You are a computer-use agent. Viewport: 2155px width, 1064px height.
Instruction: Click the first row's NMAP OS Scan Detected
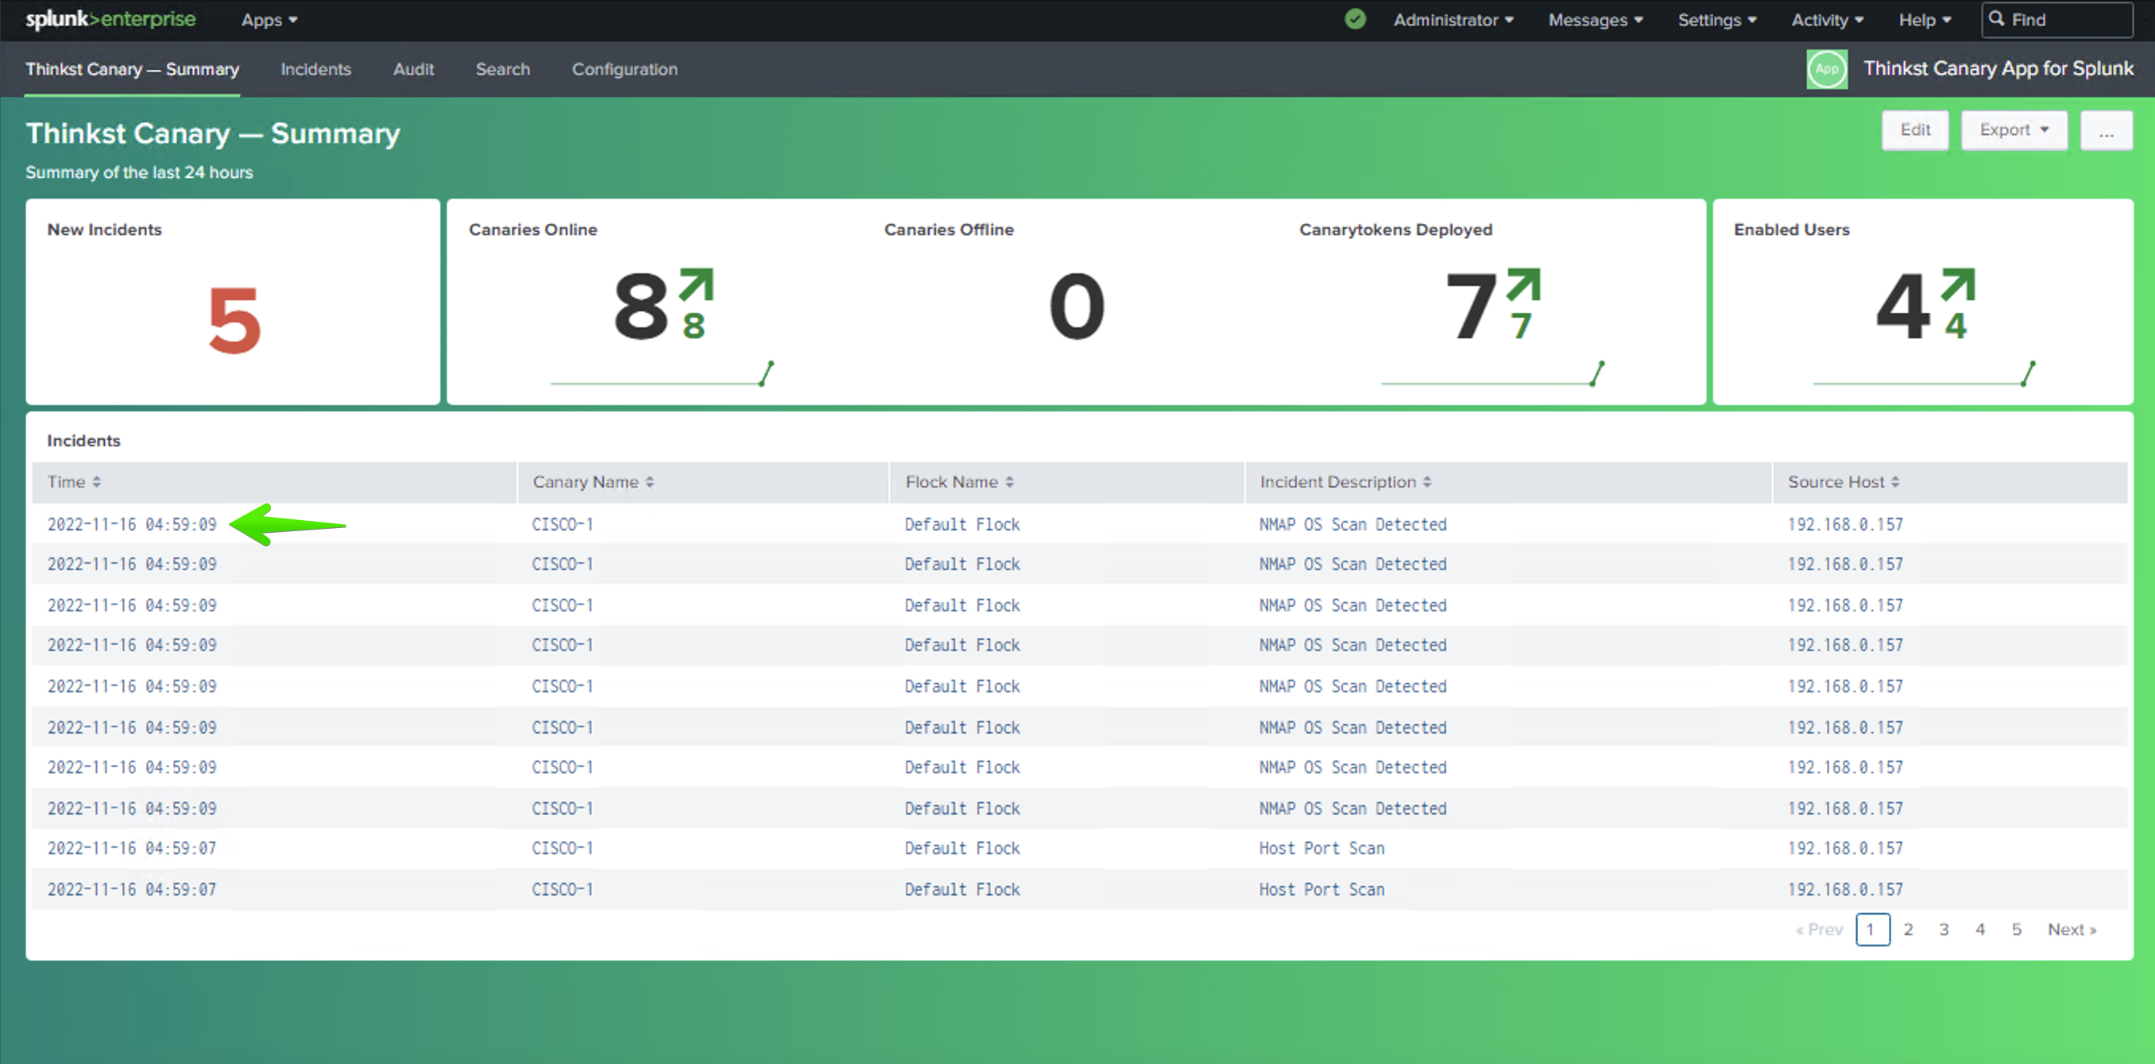click(1352, 525)
